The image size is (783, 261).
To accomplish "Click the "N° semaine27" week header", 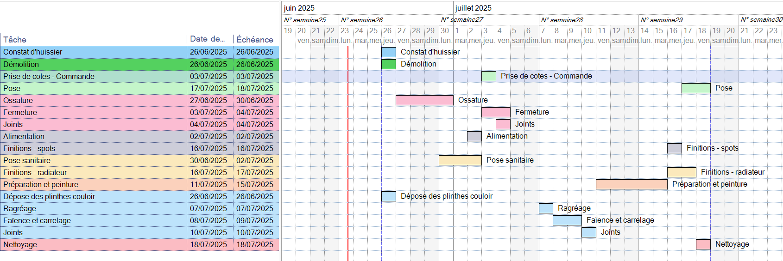I will (461, 20).
